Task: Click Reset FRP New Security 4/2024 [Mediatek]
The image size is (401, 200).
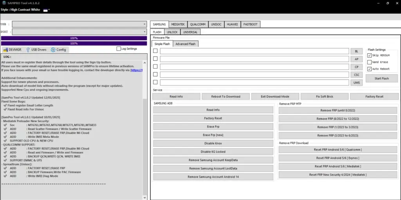Action: [338, 175]
